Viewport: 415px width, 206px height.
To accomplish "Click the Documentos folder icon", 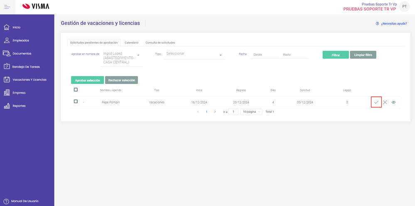I will click(7, 53).
